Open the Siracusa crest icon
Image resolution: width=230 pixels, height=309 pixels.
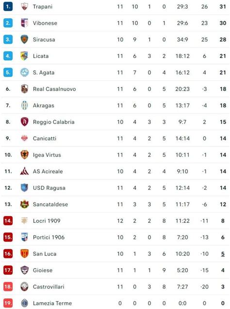tap(24, 39)
